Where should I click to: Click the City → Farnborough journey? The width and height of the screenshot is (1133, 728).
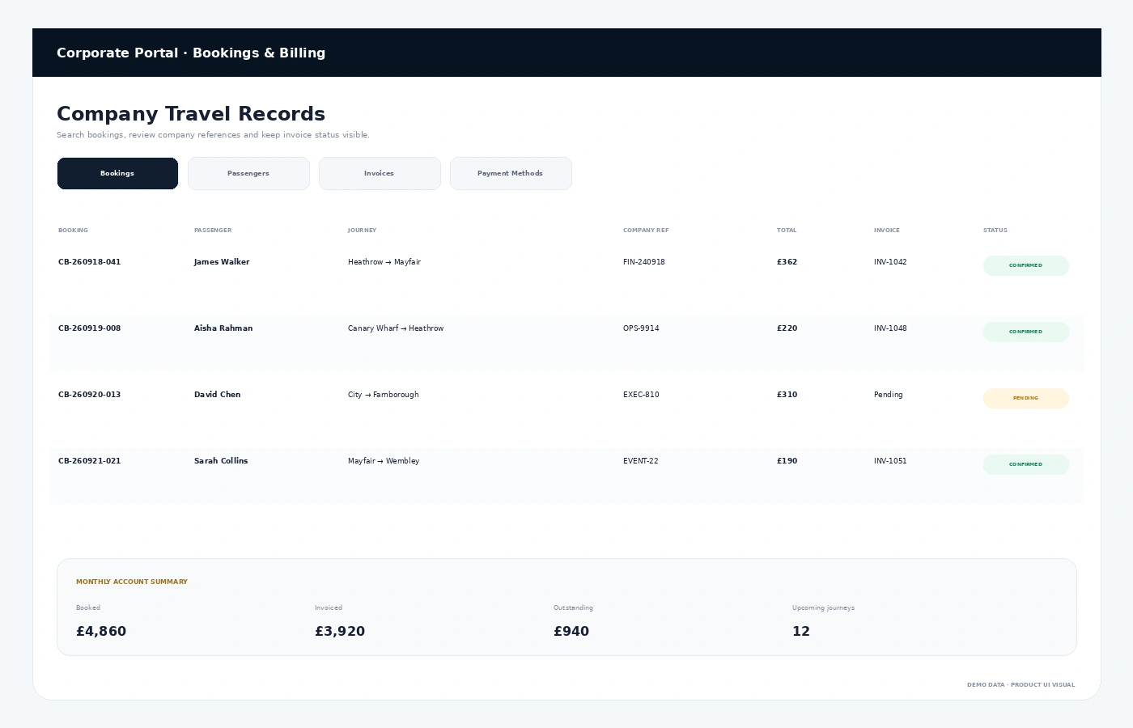pyautogui.click(x=384, y=395)
